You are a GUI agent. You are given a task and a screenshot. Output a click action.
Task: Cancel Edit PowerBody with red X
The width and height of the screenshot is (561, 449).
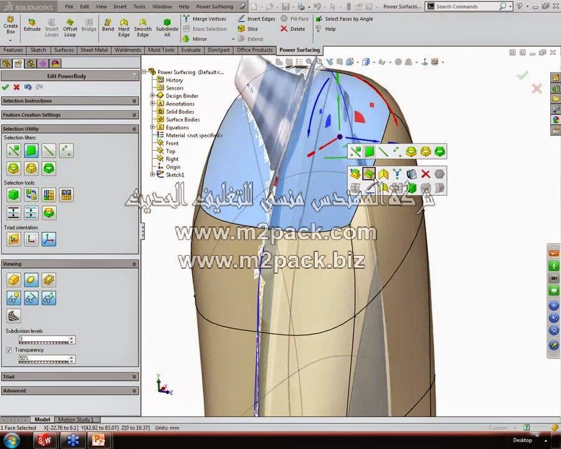16,87
